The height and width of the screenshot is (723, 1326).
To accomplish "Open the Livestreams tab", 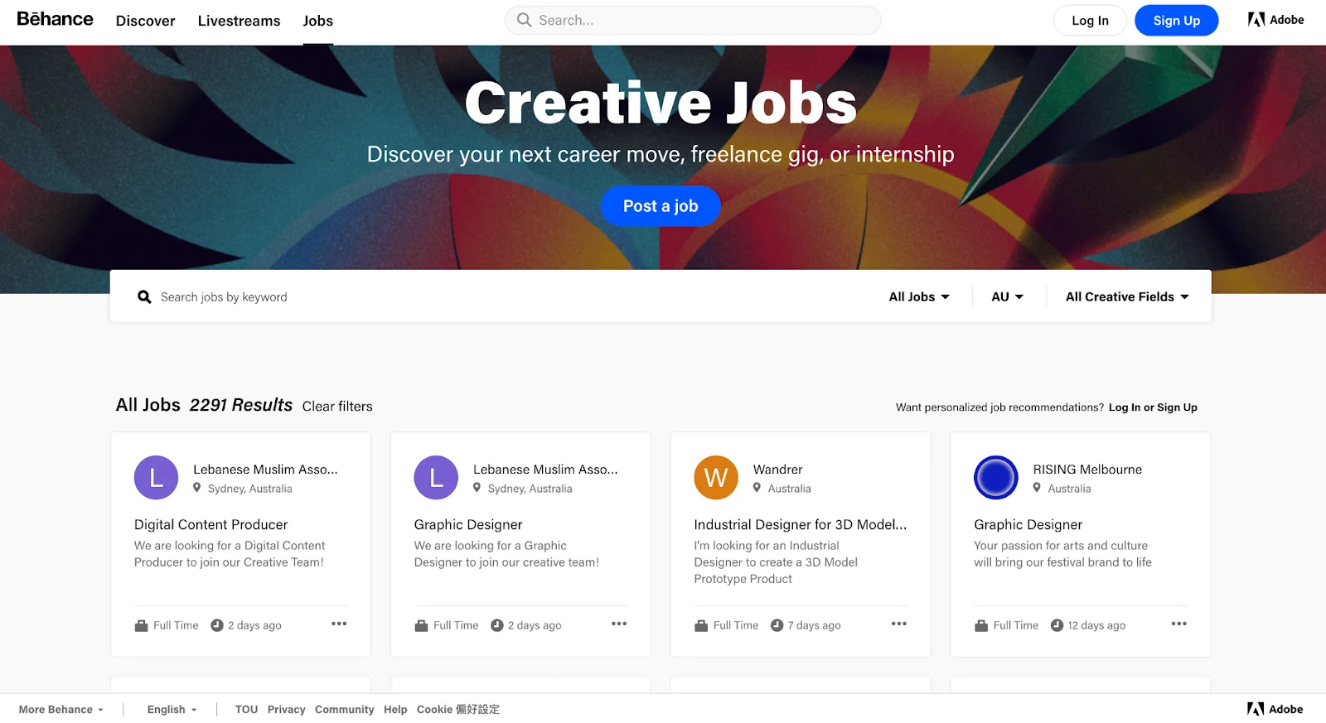I will coord(239,21).
